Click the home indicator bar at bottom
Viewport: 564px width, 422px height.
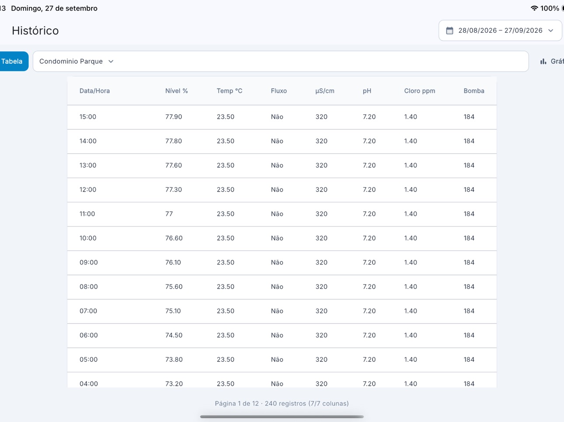[282, 417]
